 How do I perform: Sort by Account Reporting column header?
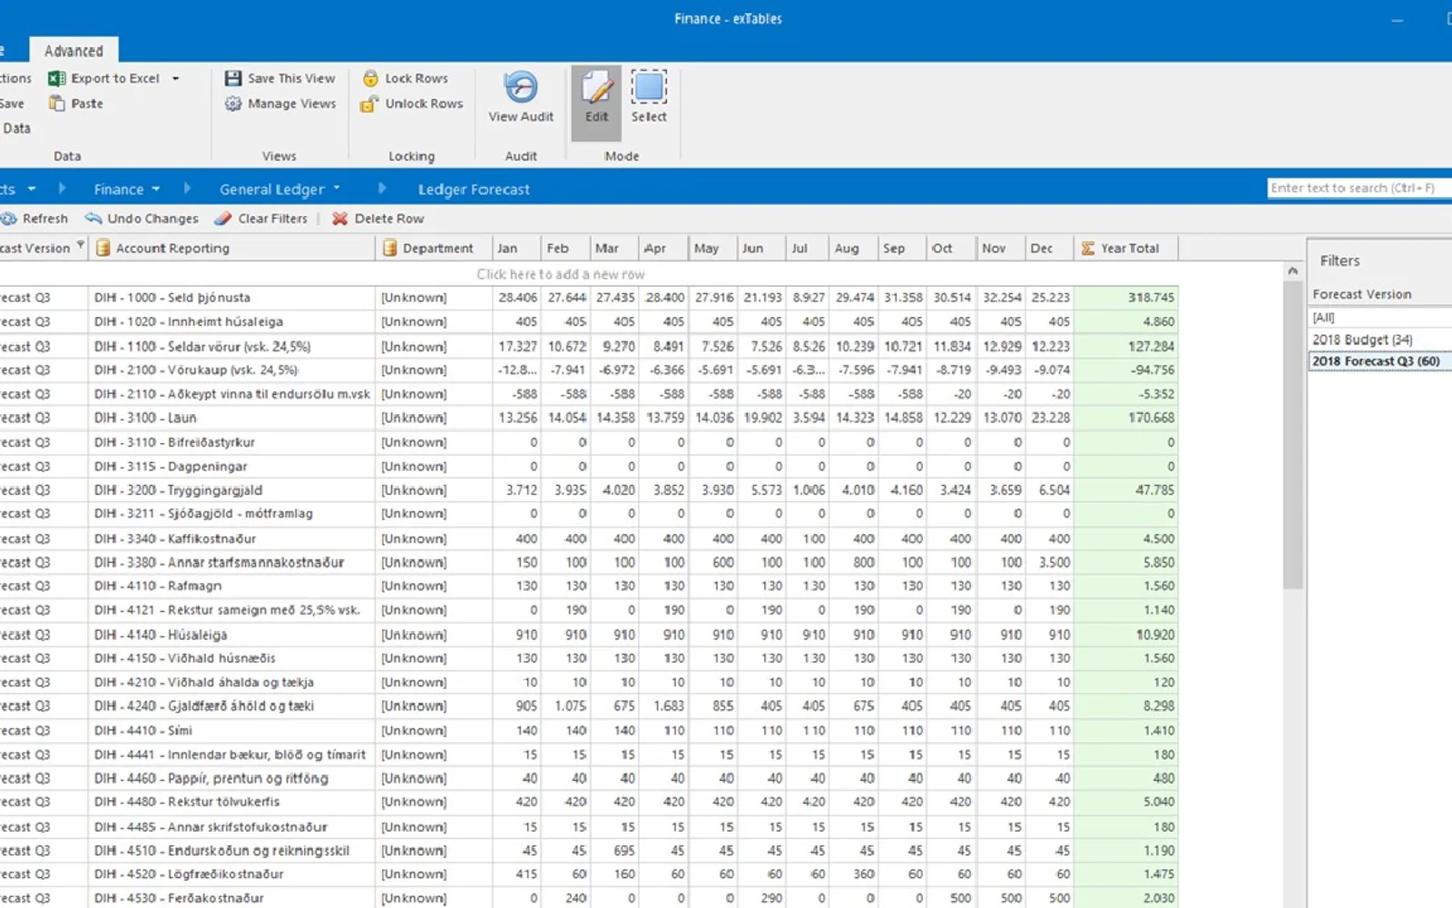231,248
